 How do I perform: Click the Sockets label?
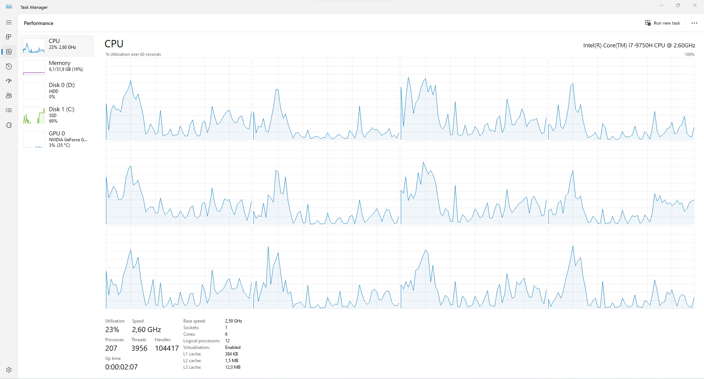coord(191,328)
